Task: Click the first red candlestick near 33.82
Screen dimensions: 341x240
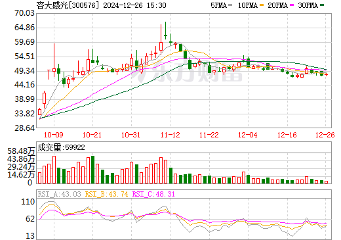Action: click(x=39, y=112)
